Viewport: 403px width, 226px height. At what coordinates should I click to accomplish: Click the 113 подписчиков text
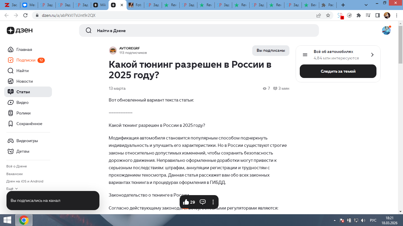pyautogui.click(x=133, y=53)
